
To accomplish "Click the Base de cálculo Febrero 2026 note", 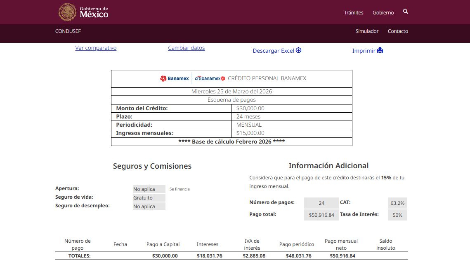I will point(232,142).
